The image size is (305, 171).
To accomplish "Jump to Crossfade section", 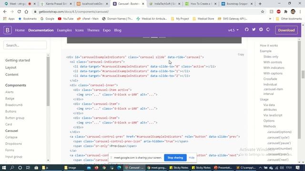I will pyautogui.click(x=270, y=79).
